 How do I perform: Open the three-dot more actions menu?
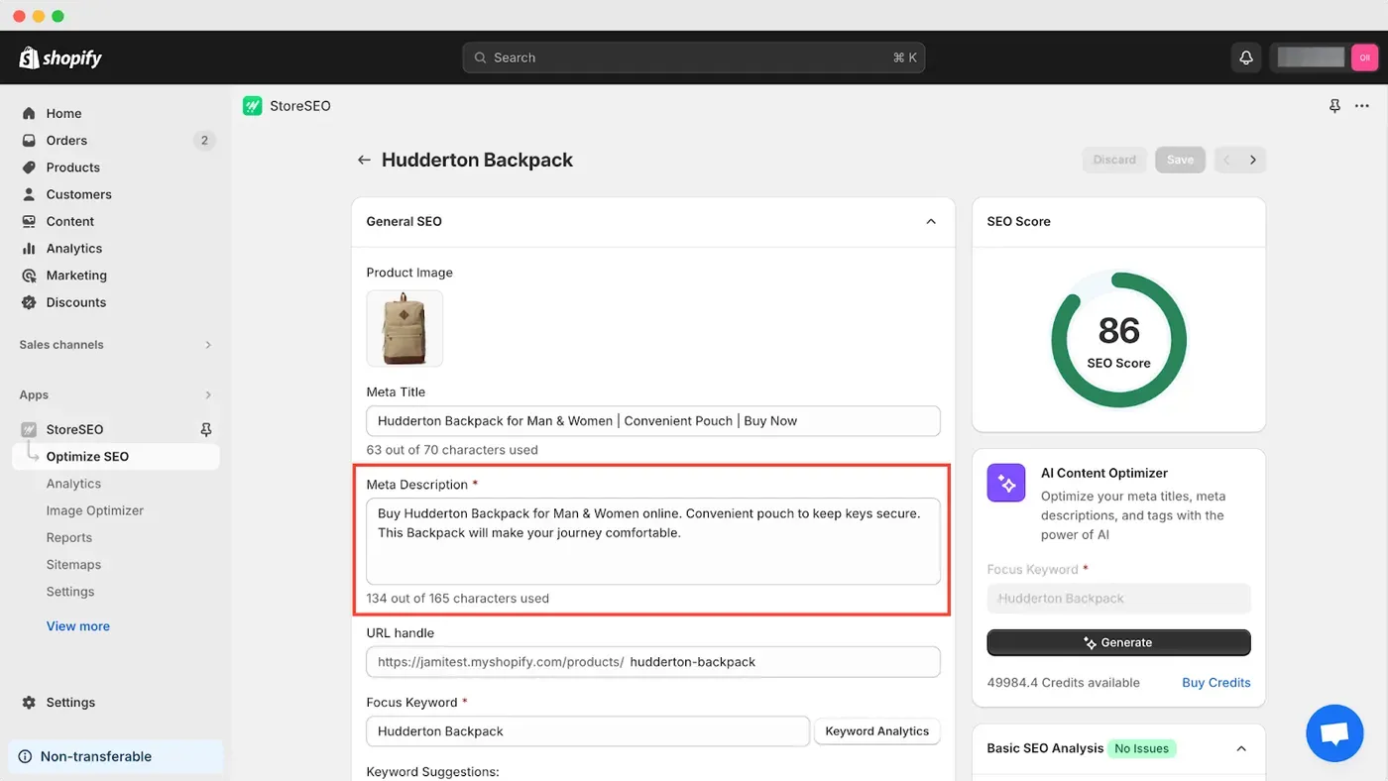pos(1362,106)
